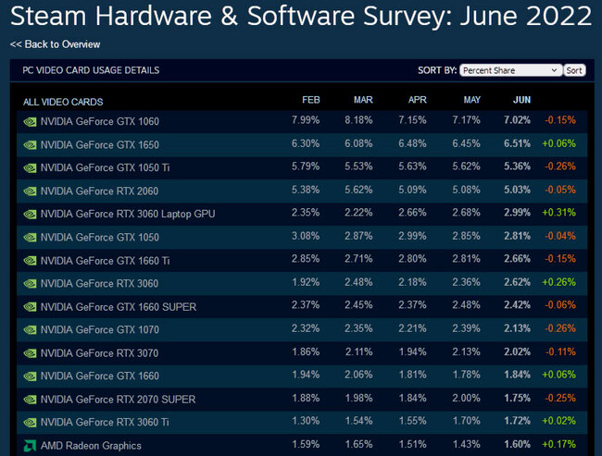Image resolution: width=602 pixels, height=456 pixels.
Task: Open the Sort By Percent Share dropdown
Action: click(510, 70)
